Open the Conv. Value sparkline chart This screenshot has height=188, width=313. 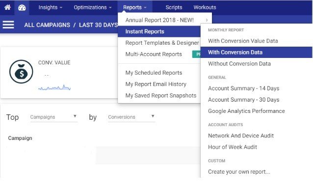pyautogui.click(x=54, y=87)
